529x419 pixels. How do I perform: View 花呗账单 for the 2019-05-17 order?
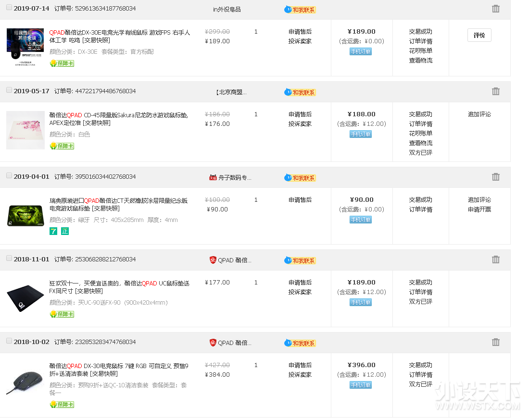421,134
